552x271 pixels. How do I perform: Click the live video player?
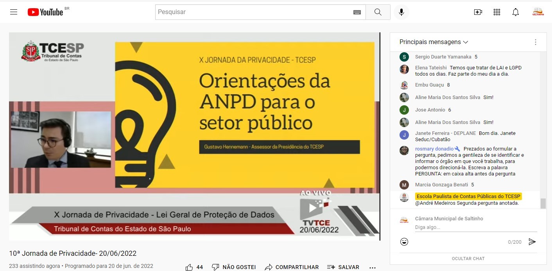(194, 136)
